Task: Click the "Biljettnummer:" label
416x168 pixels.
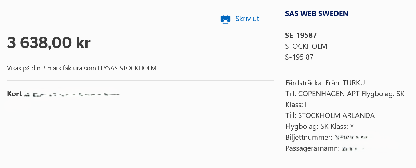Action: (309, 138)
